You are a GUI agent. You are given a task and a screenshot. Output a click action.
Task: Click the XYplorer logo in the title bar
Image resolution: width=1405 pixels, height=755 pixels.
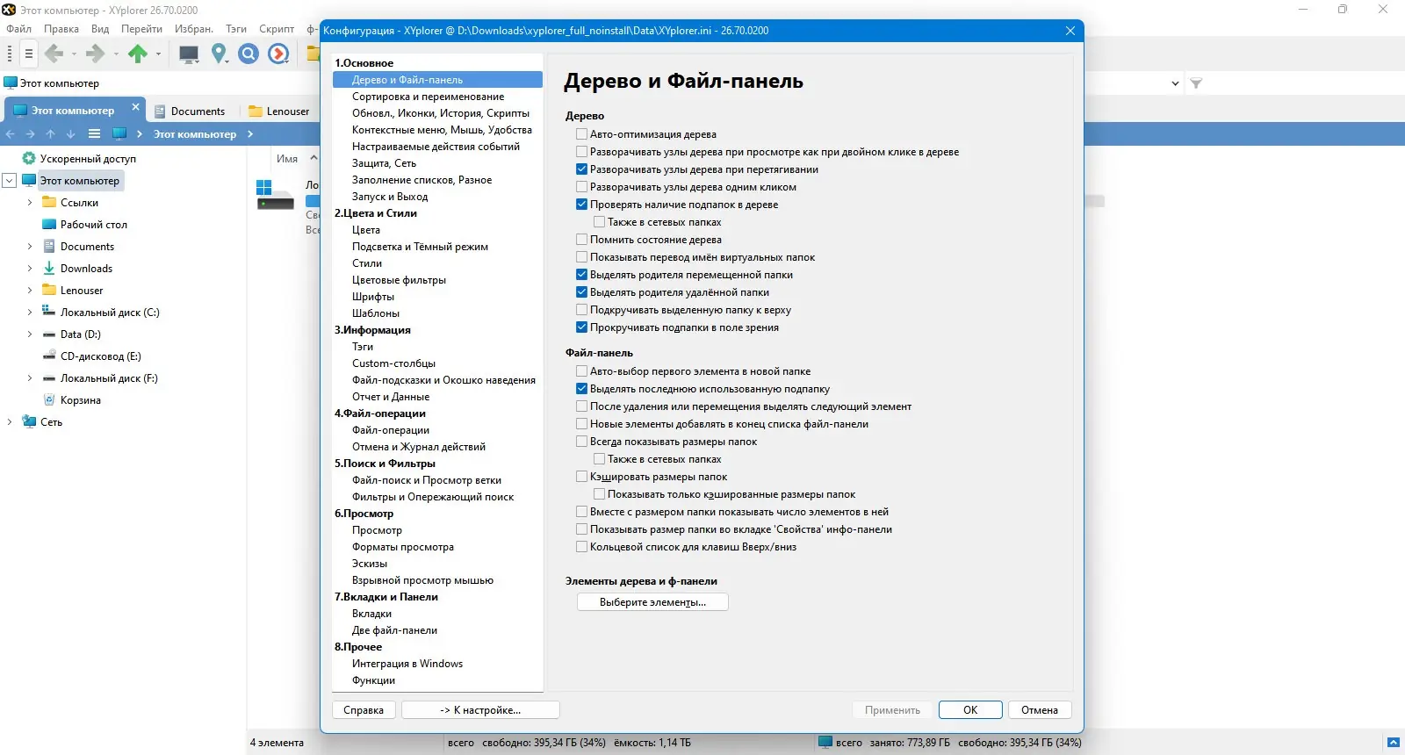click(x=9, y=10)
